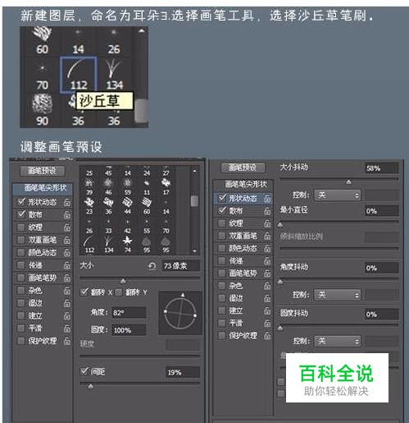
Task: Uncheck 散布 in the Brush Tip Shape panel
Action: pos(21,214)
